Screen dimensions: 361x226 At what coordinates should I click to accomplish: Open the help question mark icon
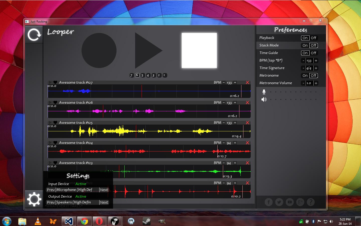pyautogui.click(x=311, y=202)
